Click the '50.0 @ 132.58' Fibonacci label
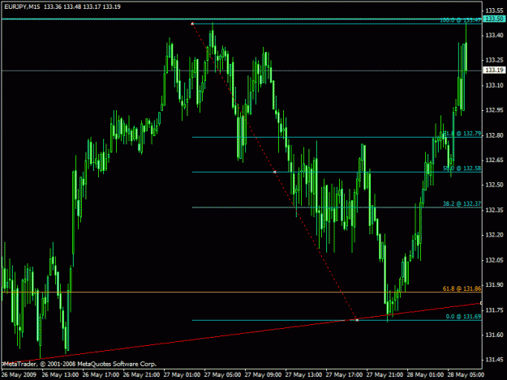 pos(462,169)
